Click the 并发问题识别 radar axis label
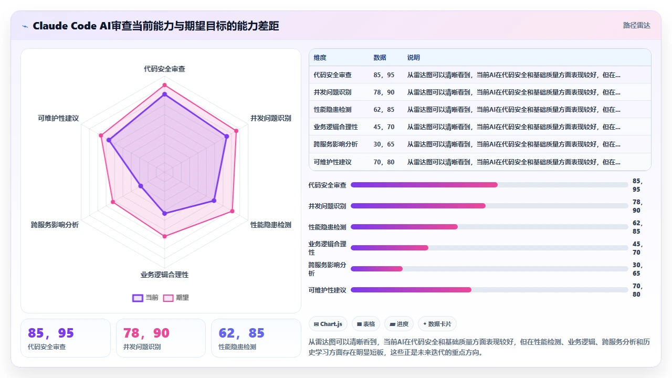This screenshot has height=378, width=672. pyautogui.click(x=271, y=118)
